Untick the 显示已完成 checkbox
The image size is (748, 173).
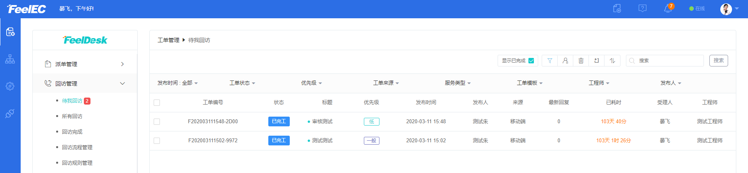click(x=531, y=61)
